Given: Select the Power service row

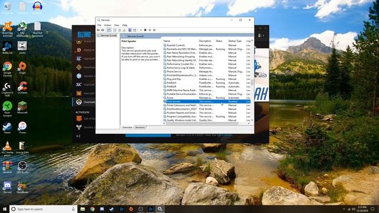Looking at the screenshot, I should coord(207,98).
